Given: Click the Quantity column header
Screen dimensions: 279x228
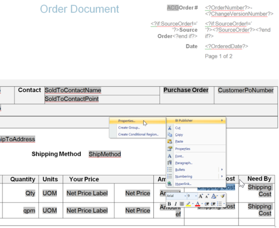Looking at the screenshot, I should [x=23, y=179].
